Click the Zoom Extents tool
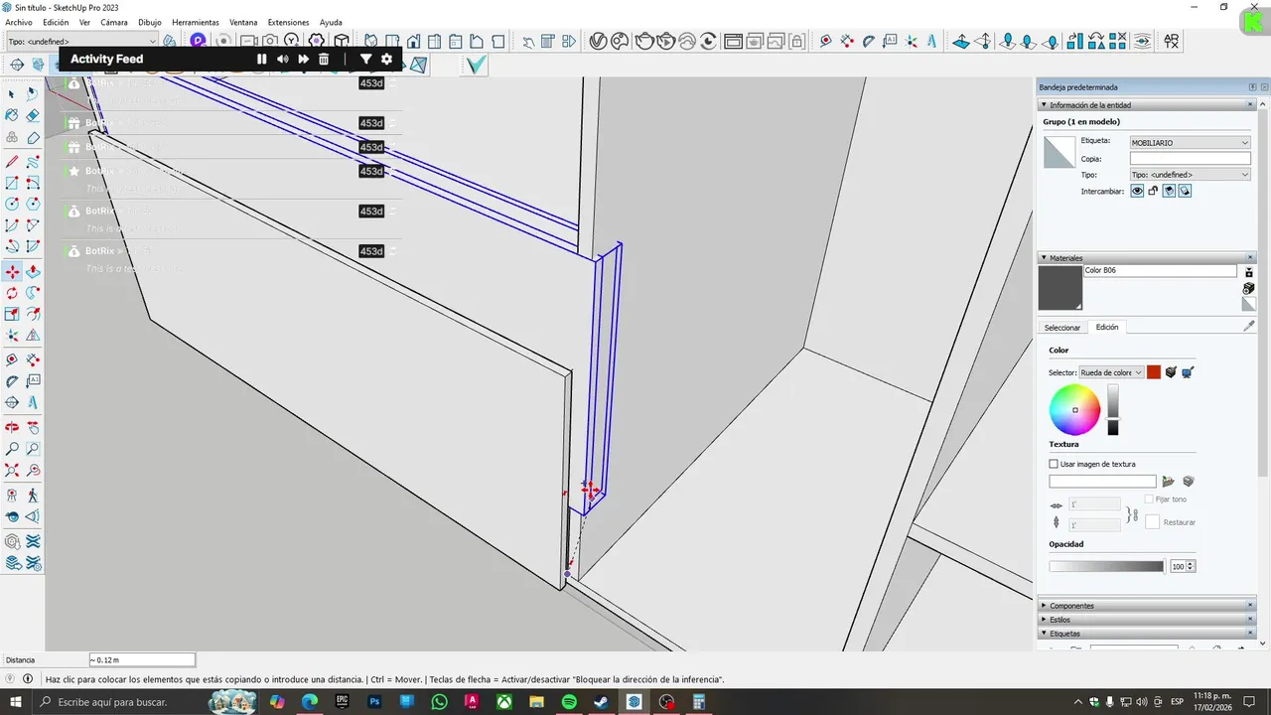 tap(12, 471)
